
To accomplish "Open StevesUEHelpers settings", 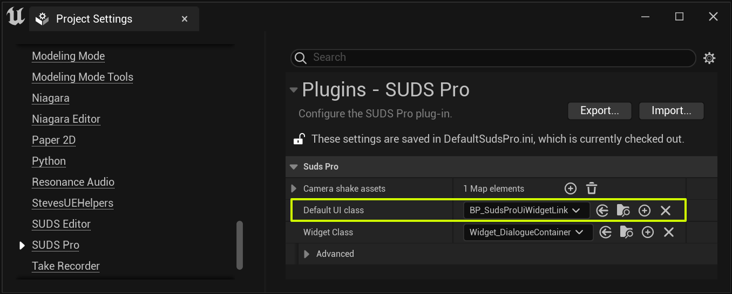I will tap(72, 203).
